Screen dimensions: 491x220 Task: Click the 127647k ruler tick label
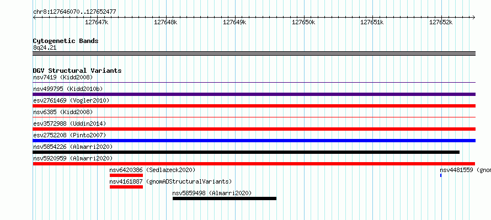click(x=97, y=23)
